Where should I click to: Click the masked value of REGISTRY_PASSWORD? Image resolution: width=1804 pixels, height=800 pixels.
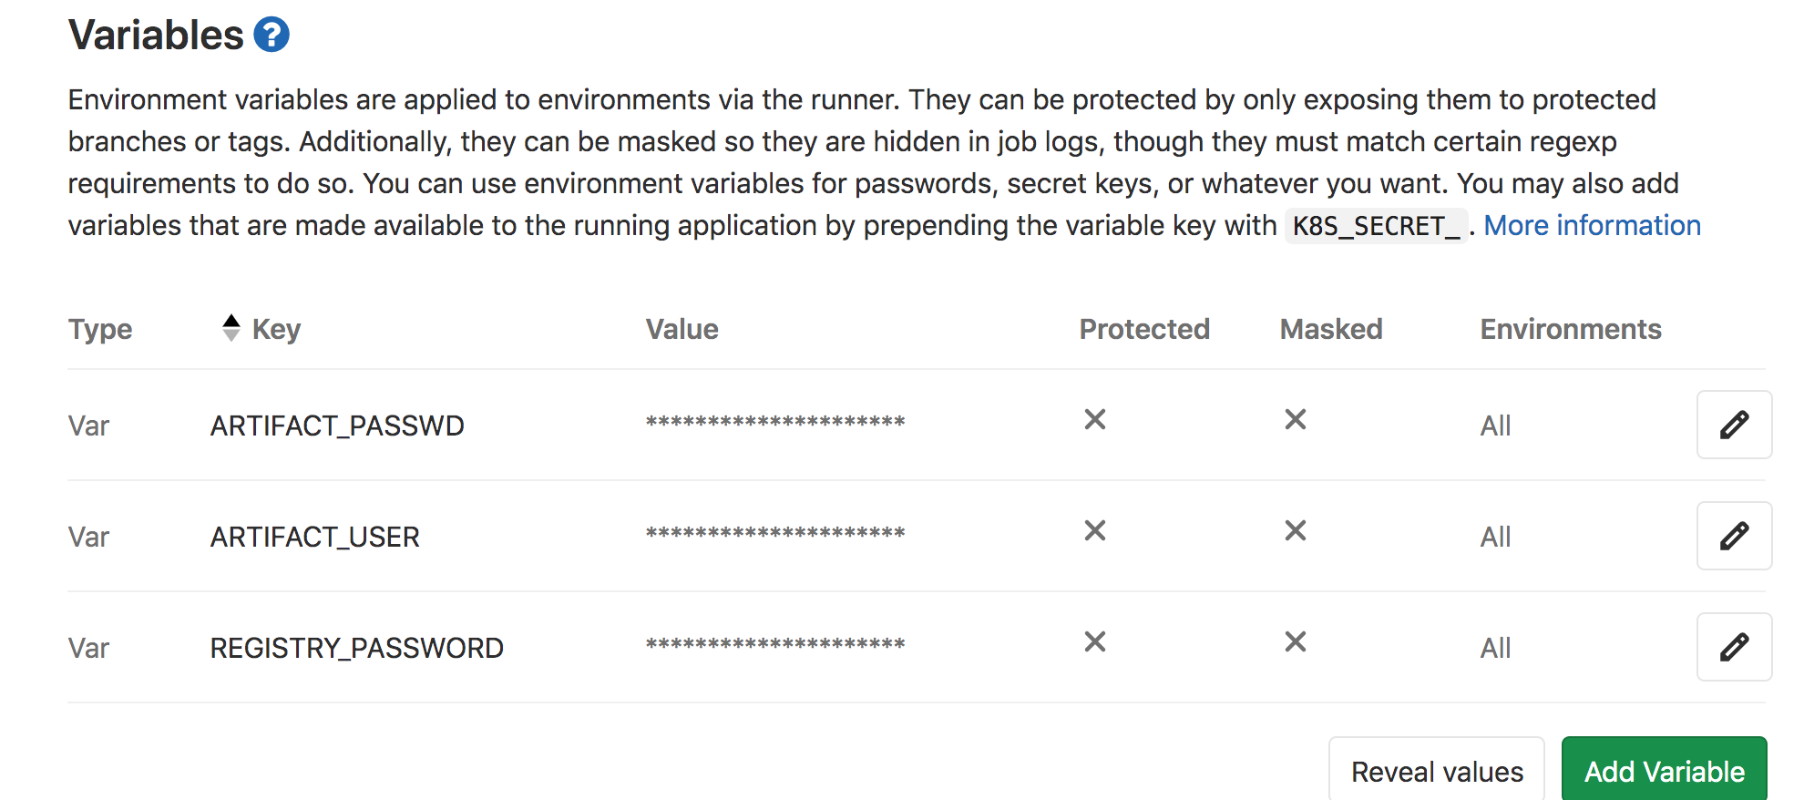pyautogui.click(x=774, y=644)
